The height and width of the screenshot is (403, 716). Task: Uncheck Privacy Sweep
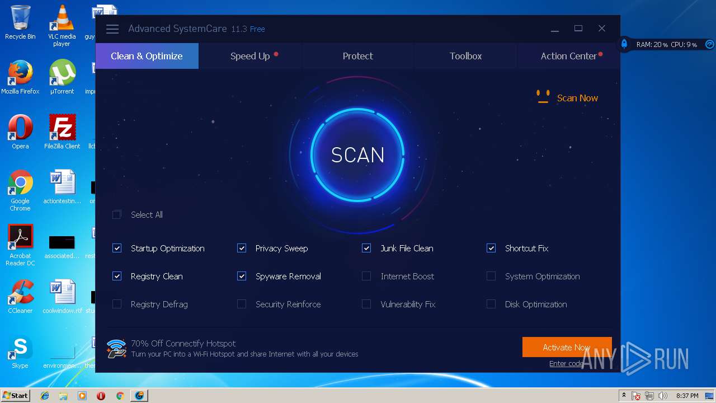[x=242, y=248]
